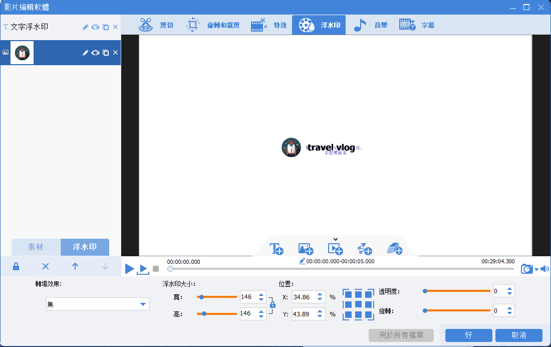Move selected layer up with arrow

[75, 266]
